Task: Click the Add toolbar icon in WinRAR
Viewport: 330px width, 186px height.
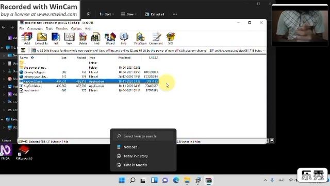Action: (x=27, y=39)
